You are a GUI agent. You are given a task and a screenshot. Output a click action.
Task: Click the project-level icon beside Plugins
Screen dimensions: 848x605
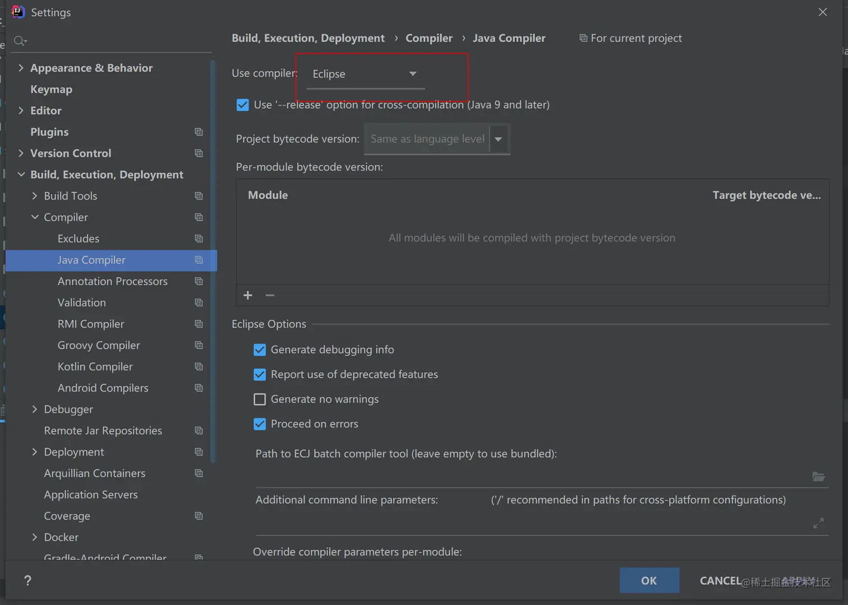(x=199, y=132)
